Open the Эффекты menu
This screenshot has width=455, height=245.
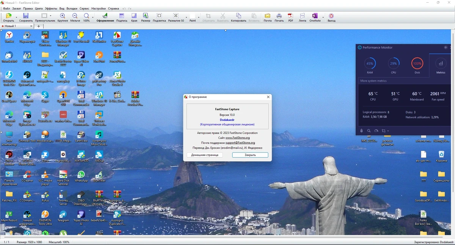click(51, 8)
